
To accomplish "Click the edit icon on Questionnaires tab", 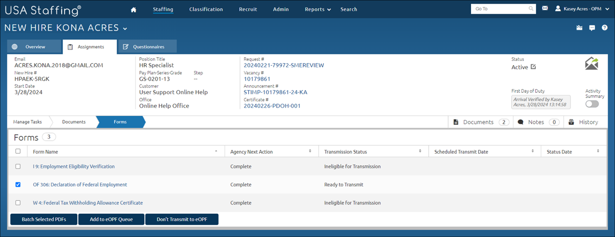I will [126, 47].
